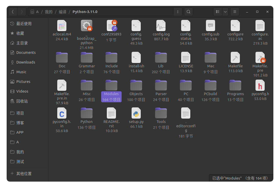280x189 pixels.
Task: Navigate to 'A' in the path bar
Action: pyautogui.click(x=37, y=12)
